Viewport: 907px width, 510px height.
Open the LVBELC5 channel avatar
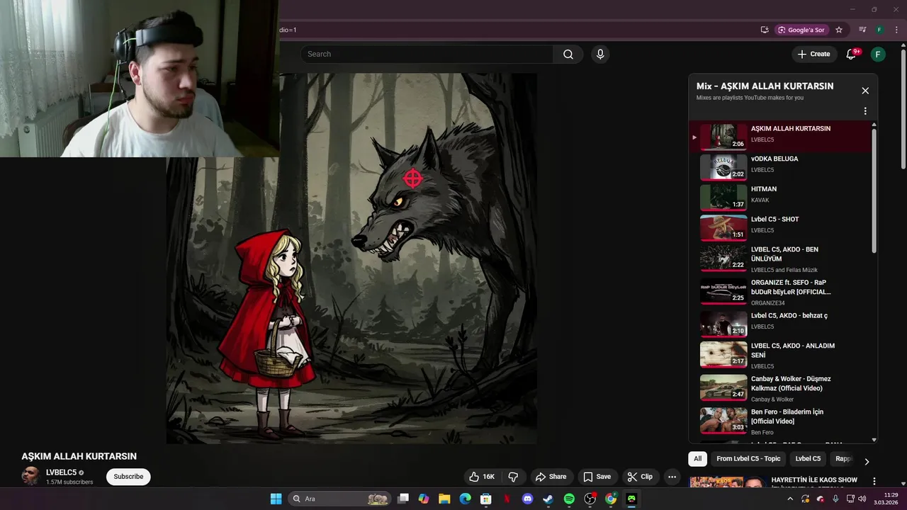(30, 476)
